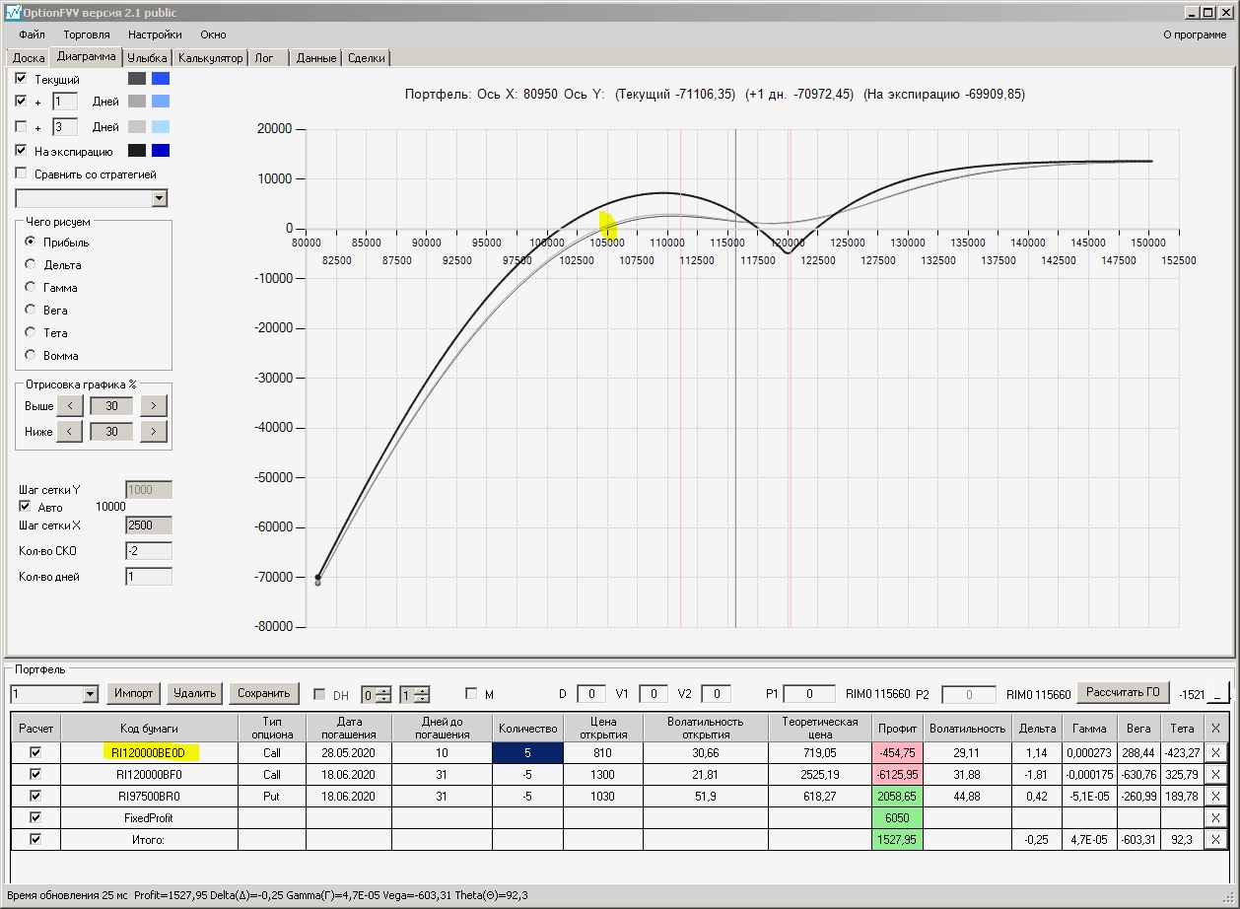Enable the +3 Дней line checkbox
The height and width of the screenshot is (909, 1240).
[x=22, y=126]
